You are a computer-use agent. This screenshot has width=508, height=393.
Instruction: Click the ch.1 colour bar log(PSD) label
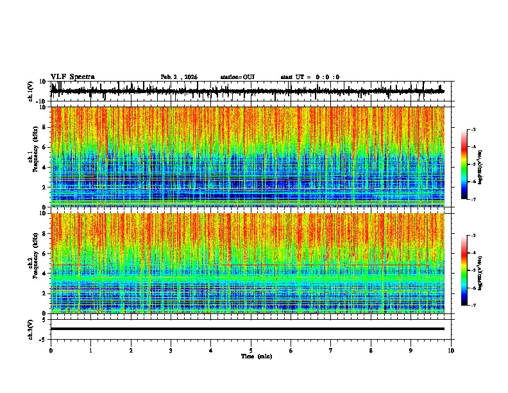tap(480, 167)
